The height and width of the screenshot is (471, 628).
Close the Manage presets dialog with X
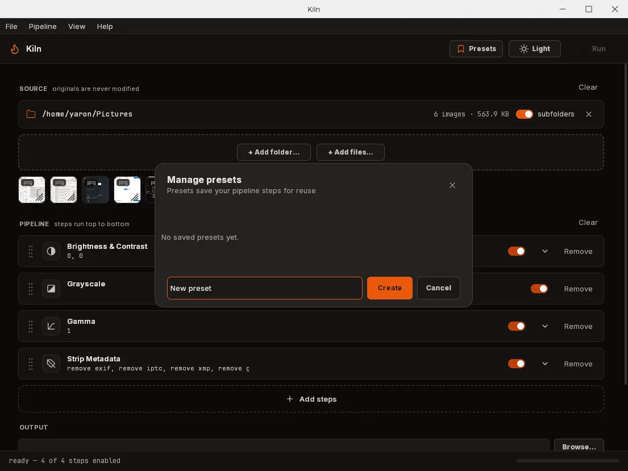tap(452, 185)
